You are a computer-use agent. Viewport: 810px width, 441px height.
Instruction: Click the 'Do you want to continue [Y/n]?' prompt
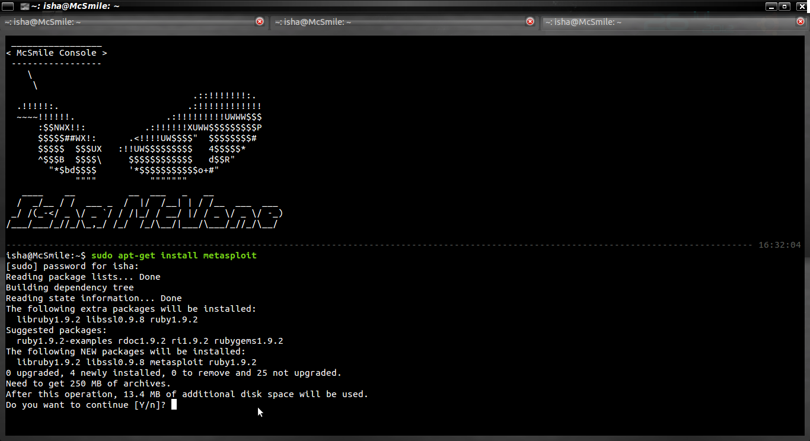point(85,404)
